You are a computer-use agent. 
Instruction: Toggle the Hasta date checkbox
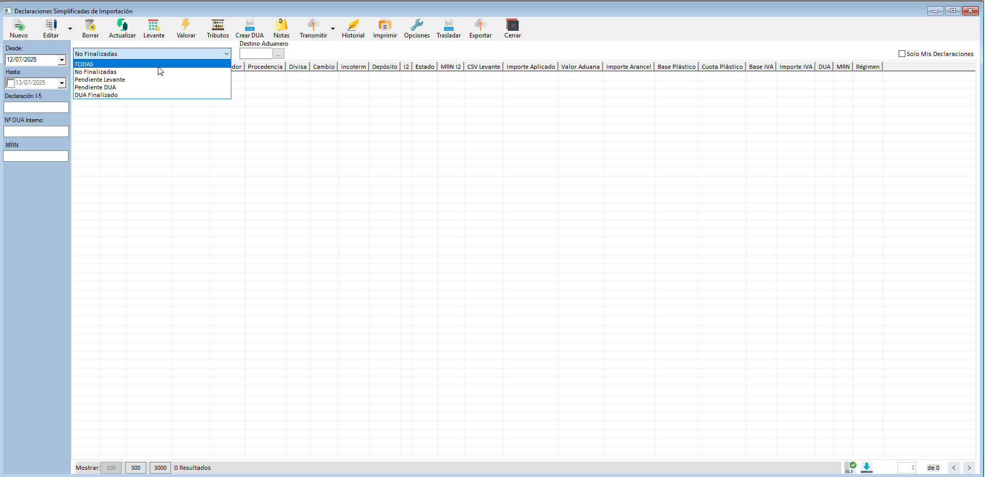pos(10,83)
